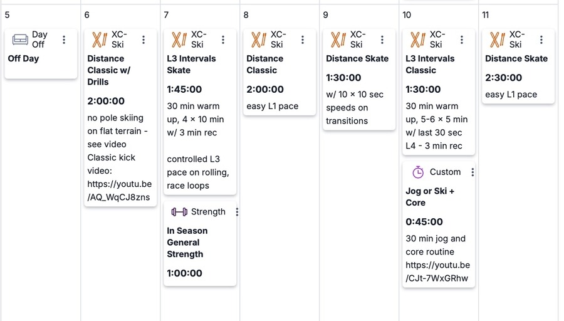Open three-dot menu on Strength workout

[x=237, y=212]
